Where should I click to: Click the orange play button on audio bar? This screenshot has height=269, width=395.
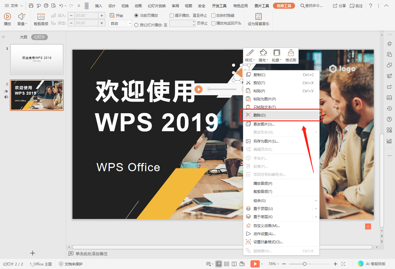[198, 89]
